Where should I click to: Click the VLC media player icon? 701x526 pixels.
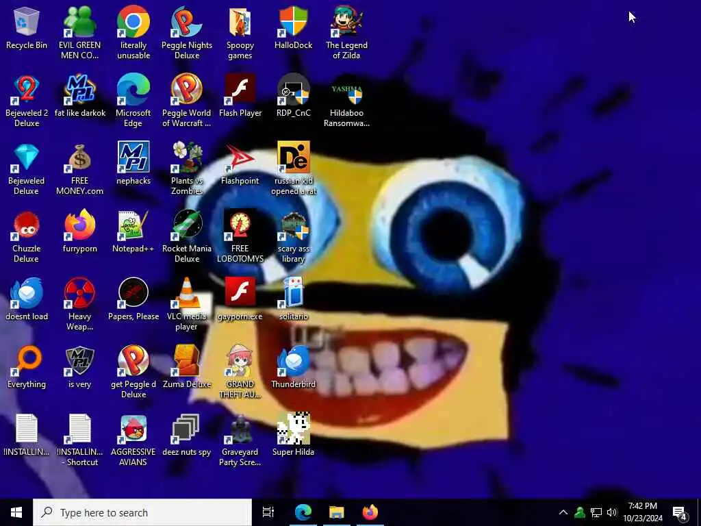pyautogui.click(x=187, y=293)
